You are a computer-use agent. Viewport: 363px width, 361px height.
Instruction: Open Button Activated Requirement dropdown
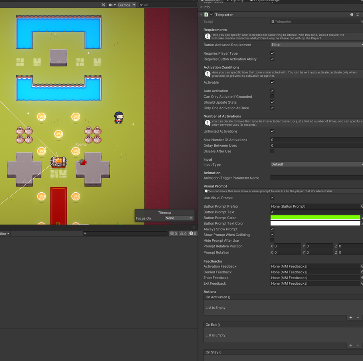tap(317, 45)
